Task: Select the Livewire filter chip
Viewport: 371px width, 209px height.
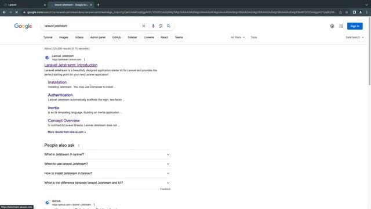Action: pos(149,37)
